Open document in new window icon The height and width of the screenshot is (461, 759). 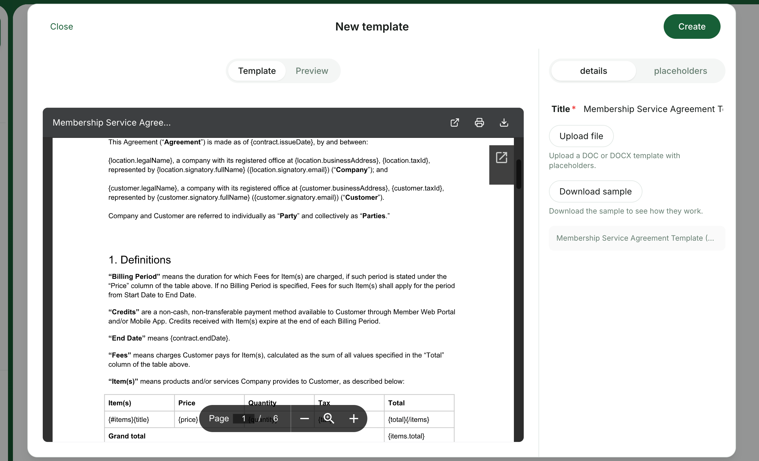point(455,123)
